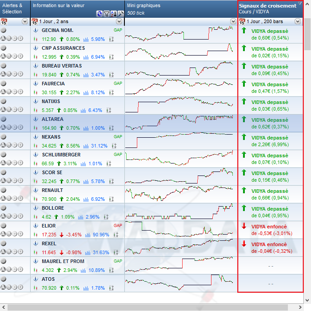Screen dimensions: 311x311
Task: Open info icon for NEXANS
Action: 36,137
